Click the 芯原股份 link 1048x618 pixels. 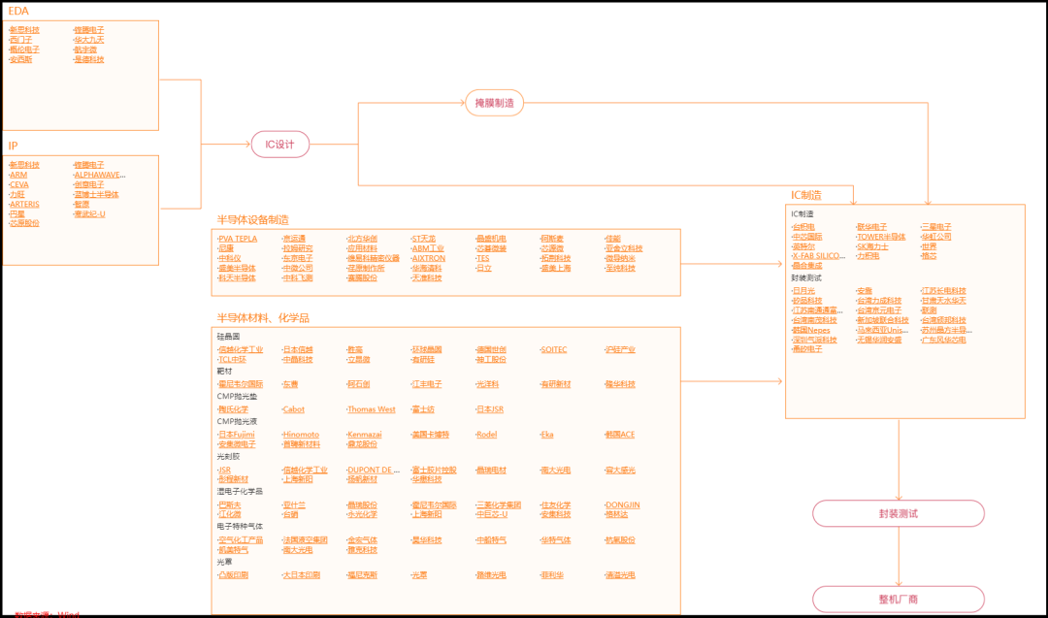pos(24,223)
